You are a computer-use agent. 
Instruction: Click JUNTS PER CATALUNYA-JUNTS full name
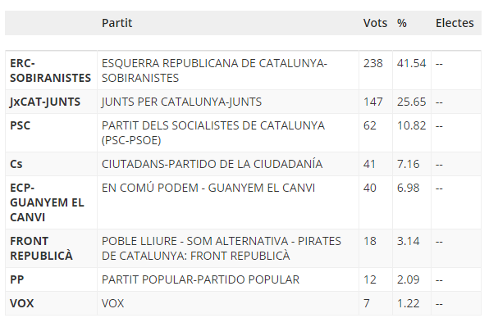click(181, 102)
